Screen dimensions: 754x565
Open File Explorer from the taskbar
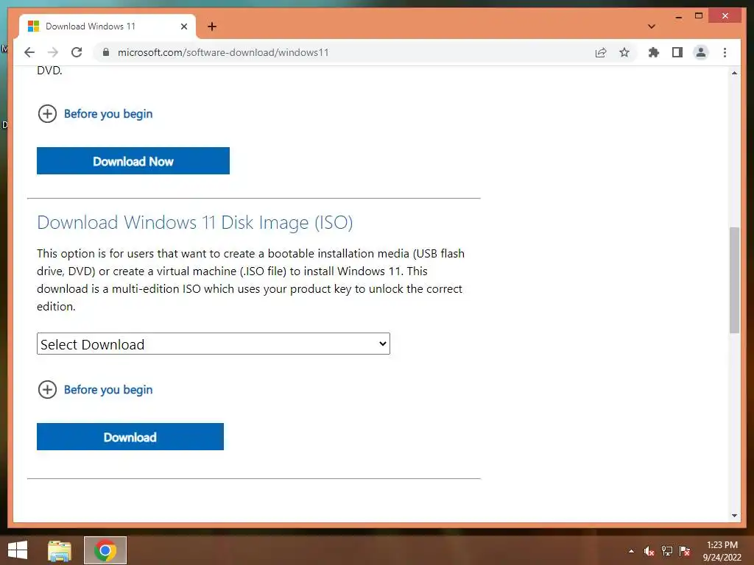point(60,550)
